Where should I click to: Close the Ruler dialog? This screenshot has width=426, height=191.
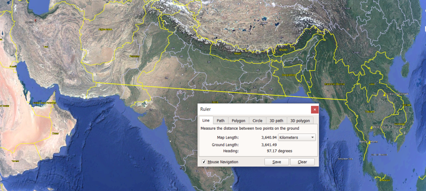(x=314, y=109)
